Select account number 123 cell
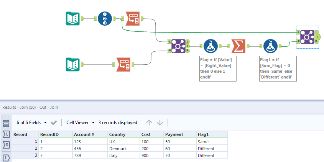The width and height of the screenshot is (324, 162). tap(90, 142)
